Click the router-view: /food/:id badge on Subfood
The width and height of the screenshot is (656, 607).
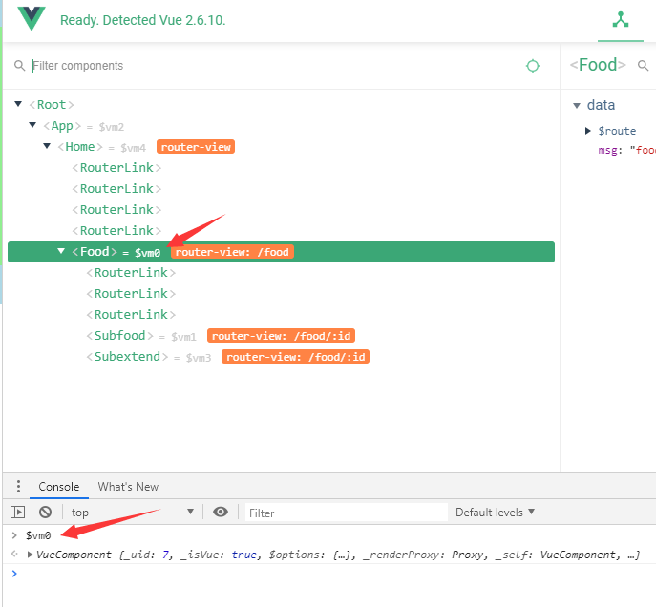coord(281,336)
